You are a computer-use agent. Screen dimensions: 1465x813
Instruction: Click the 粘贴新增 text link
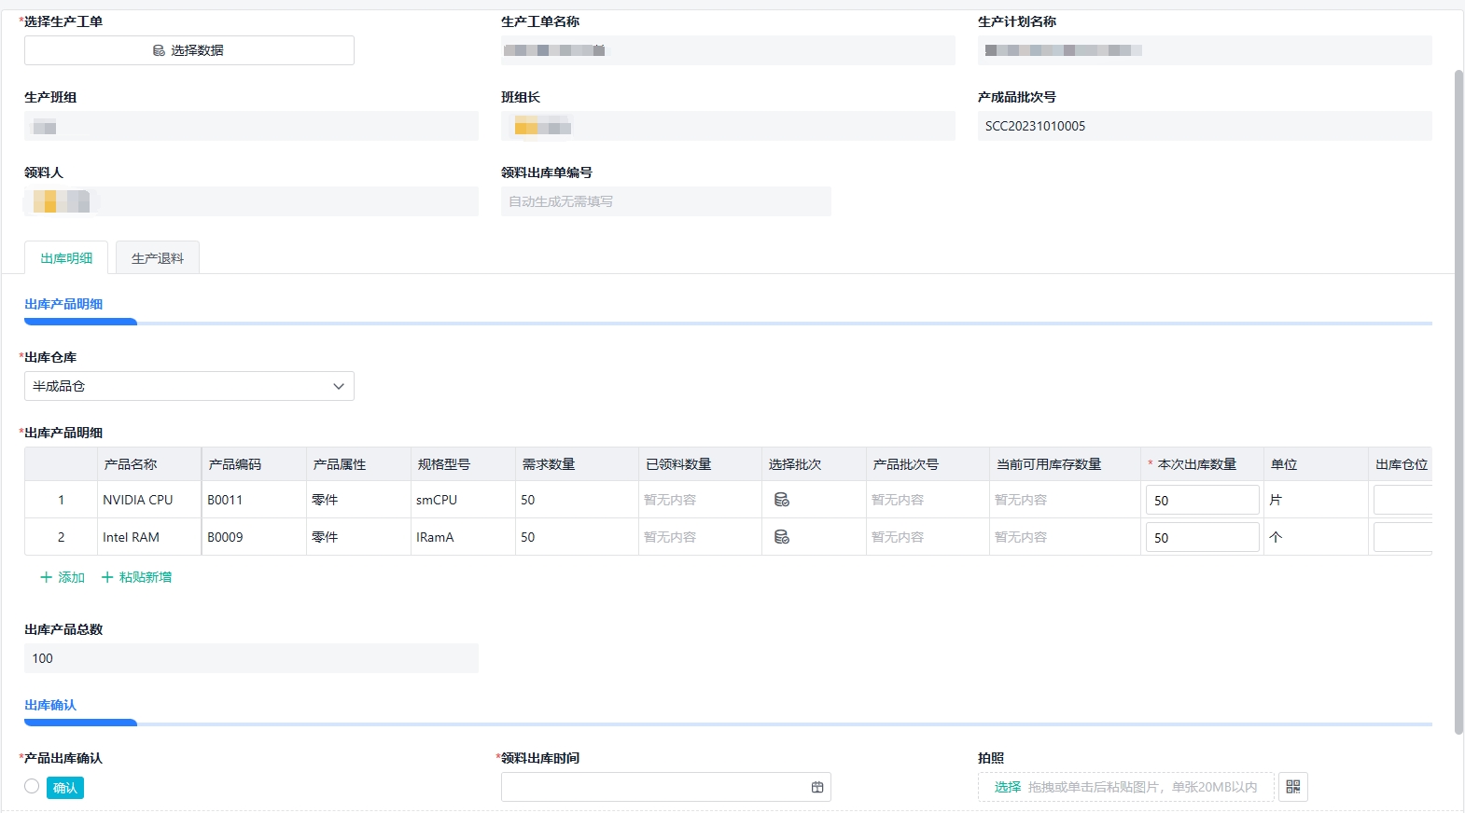coord(146,577)
